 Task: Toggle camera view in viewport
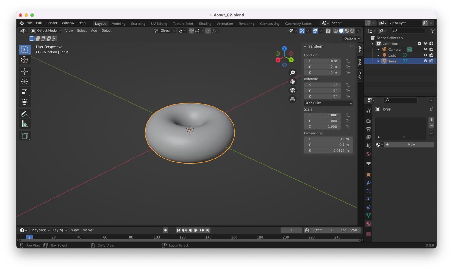[292, 90]
